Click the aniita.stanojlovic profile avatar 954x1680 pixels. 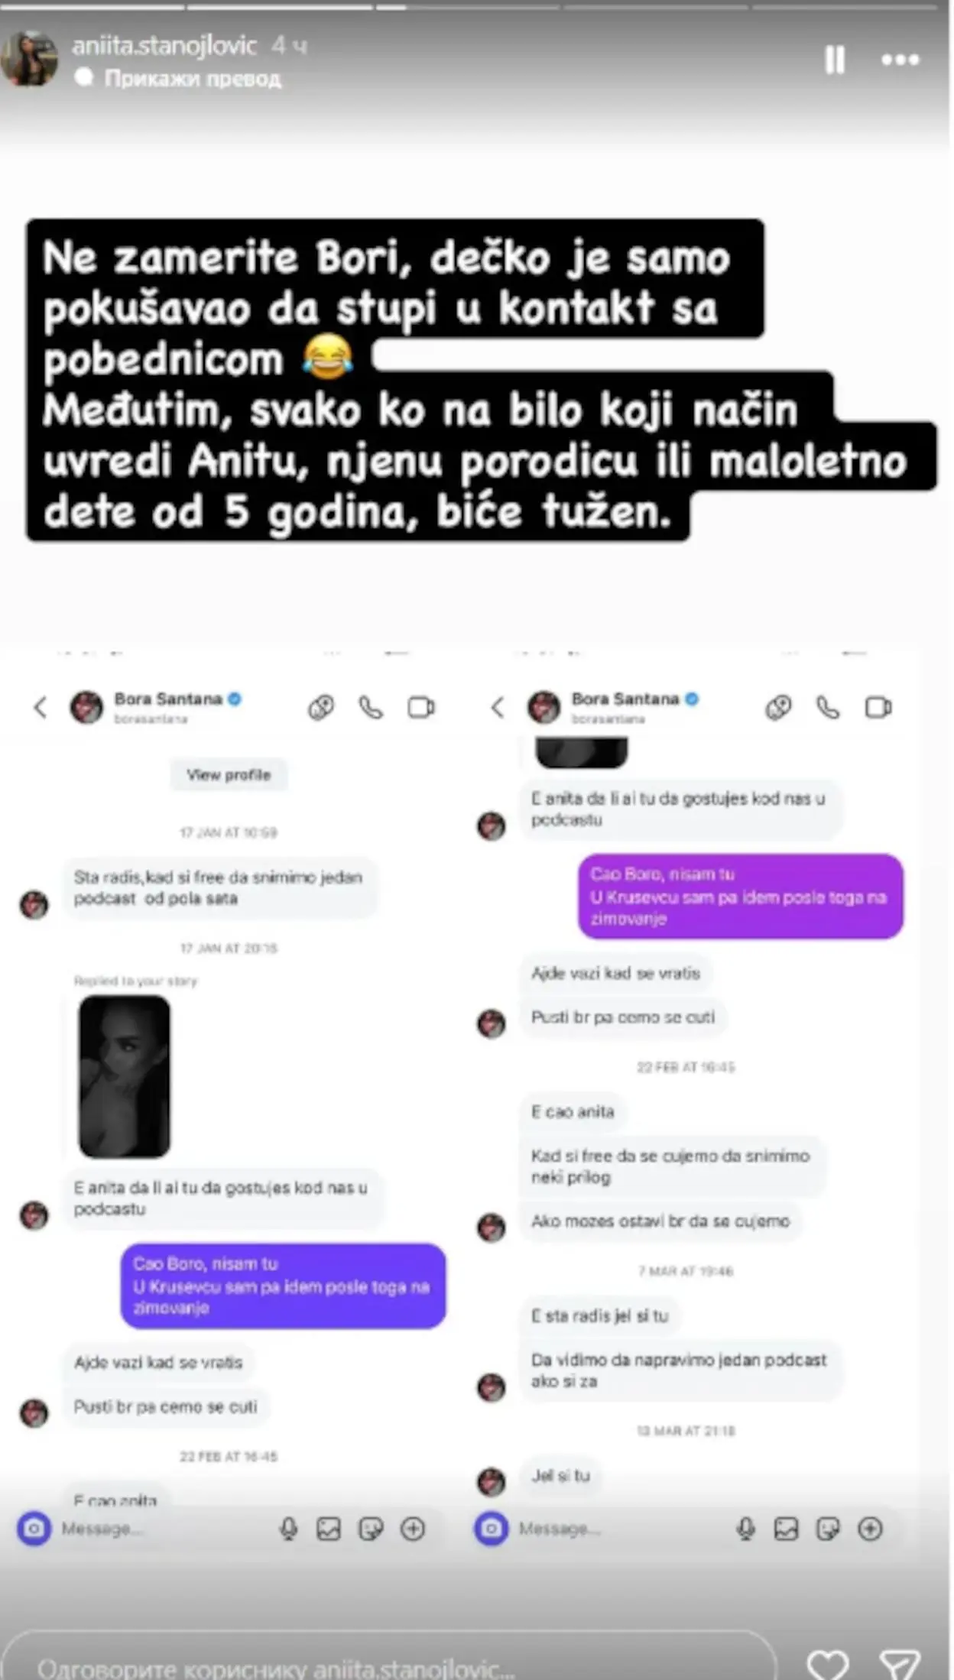30,58
